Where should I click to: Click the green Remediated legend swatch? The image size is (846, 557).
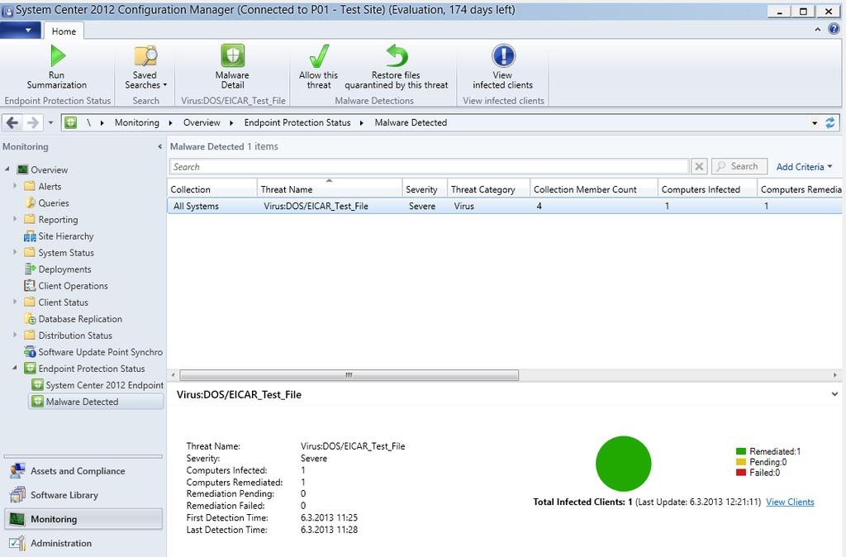click(x=741, y=451)
